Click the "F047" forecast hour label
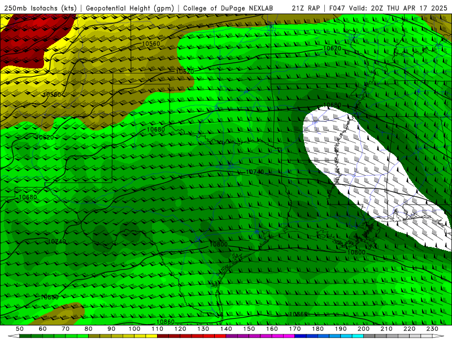This screenshot has height=339, width=452. tap(337, 8)
